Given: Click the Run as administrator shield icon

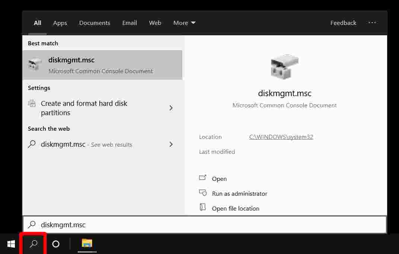Looking at the screenshot, I should point(203,193).
